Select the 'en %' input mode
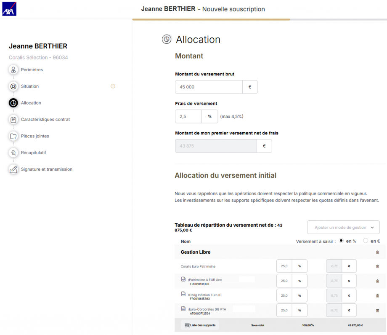Screen dimensions: 387x335 [341, 241]
